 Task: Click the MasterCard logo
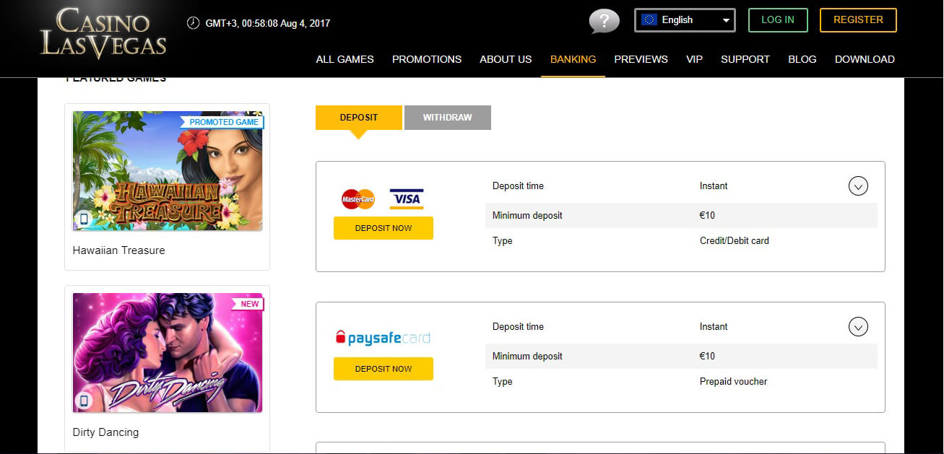coord(358,198)
